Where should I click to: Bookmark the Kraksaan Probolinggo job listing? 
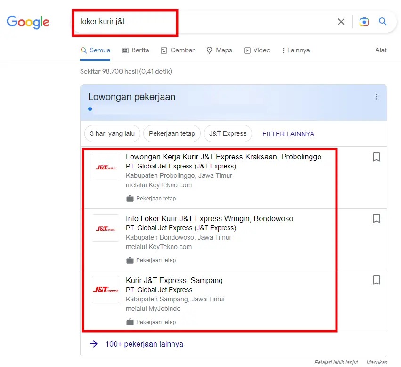pos(376,157)
